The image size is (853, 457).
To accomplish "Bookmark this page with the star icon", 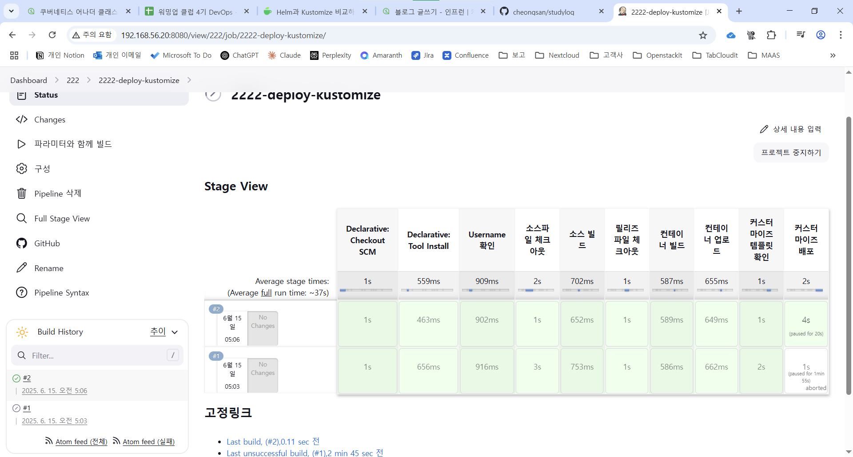I will [703, 35].
